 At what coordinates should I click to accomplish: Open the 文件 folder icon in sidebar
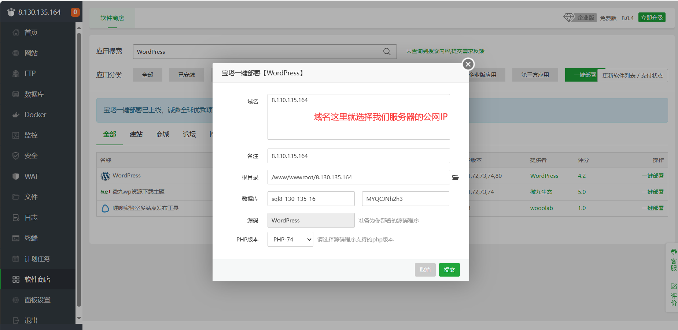pos(16,197)
